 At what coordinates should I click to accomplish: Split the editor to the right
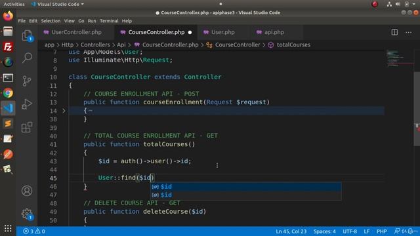[394, 32]
